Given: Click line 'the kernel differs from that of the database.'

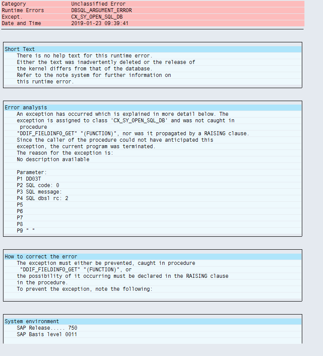Looking at the screenshot, I should coord(85,69).
